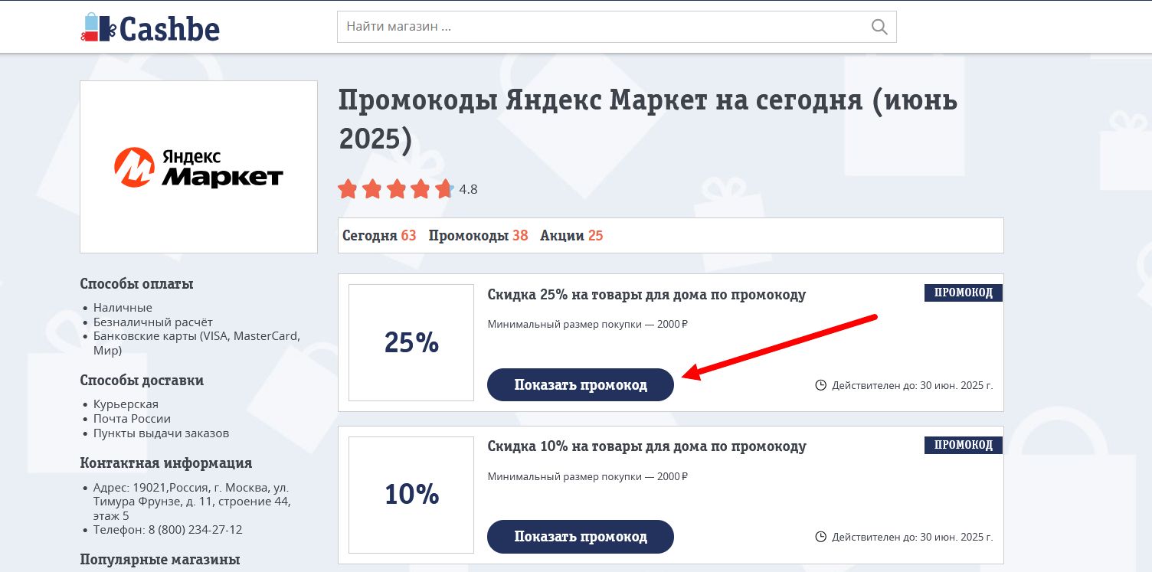Click the search magnifier icon
Image resolution: width=1152 pixels, height=572 pixels.
(879, 27)
